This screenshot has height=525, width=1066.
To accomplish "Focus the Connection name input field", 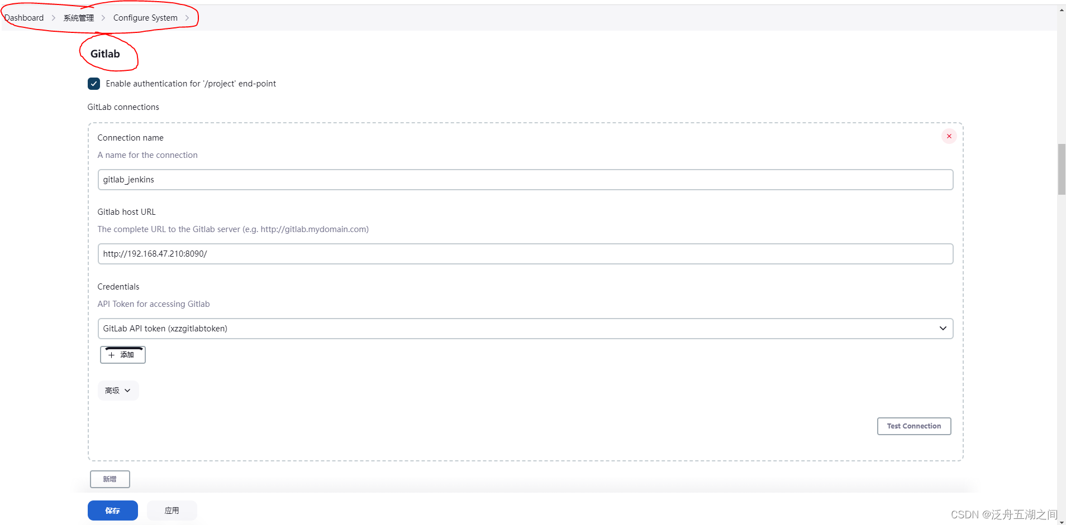I will pos(525,180).
